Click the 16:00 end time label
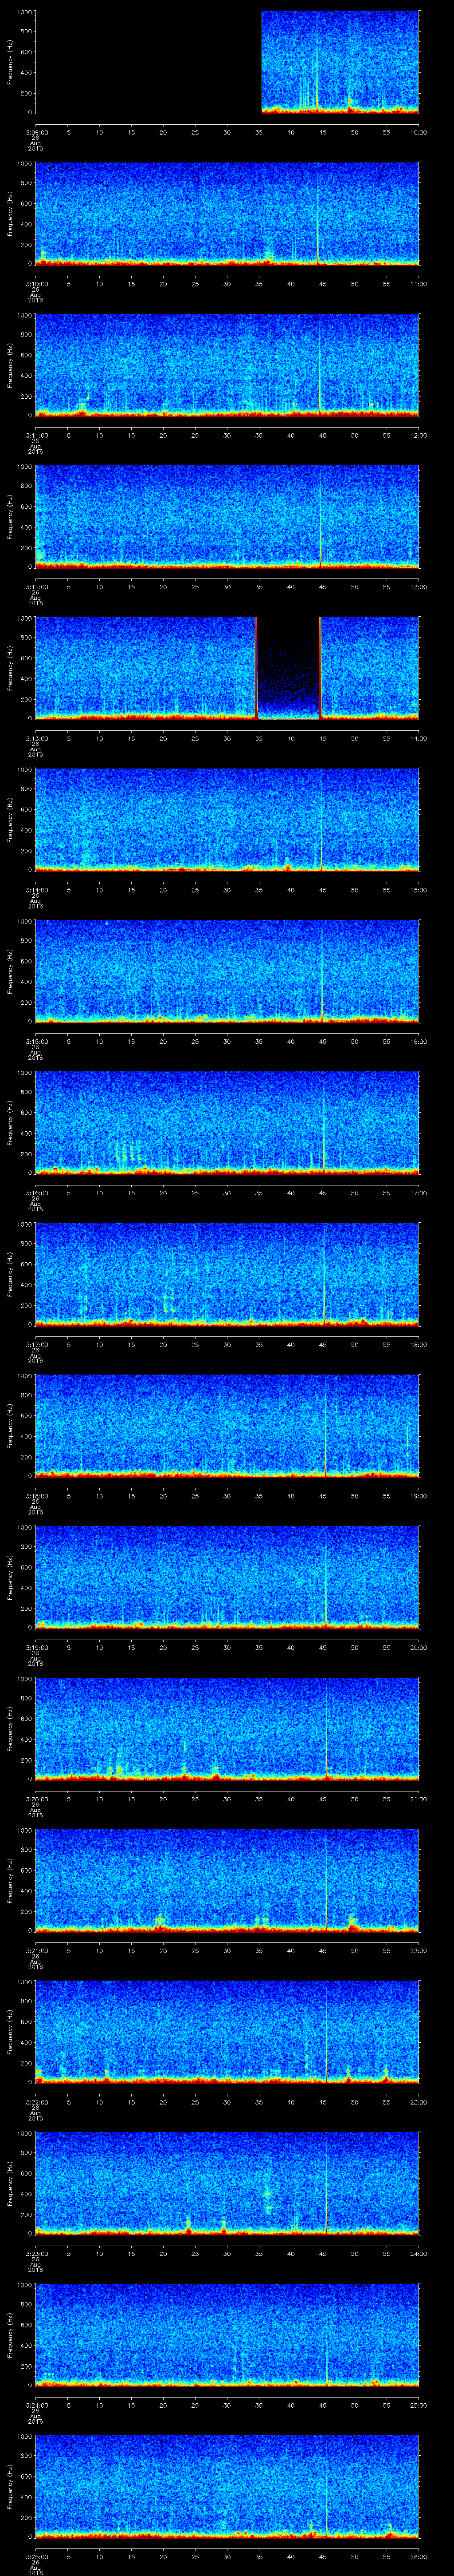 pos(418,1041)
